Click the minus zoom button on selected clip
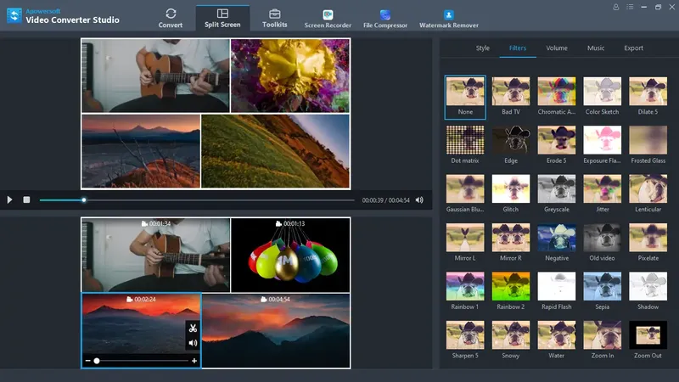The height and width of the screenshot is (382, 679). pos(87,361)
